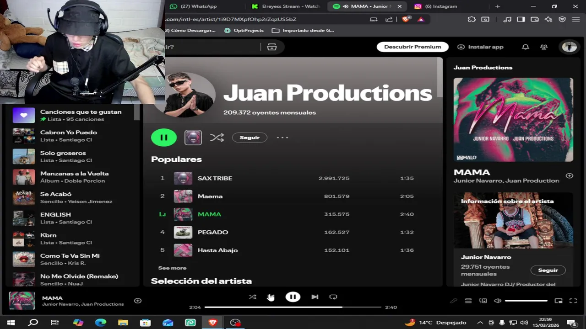Click Instalar app link

(480, 47)
